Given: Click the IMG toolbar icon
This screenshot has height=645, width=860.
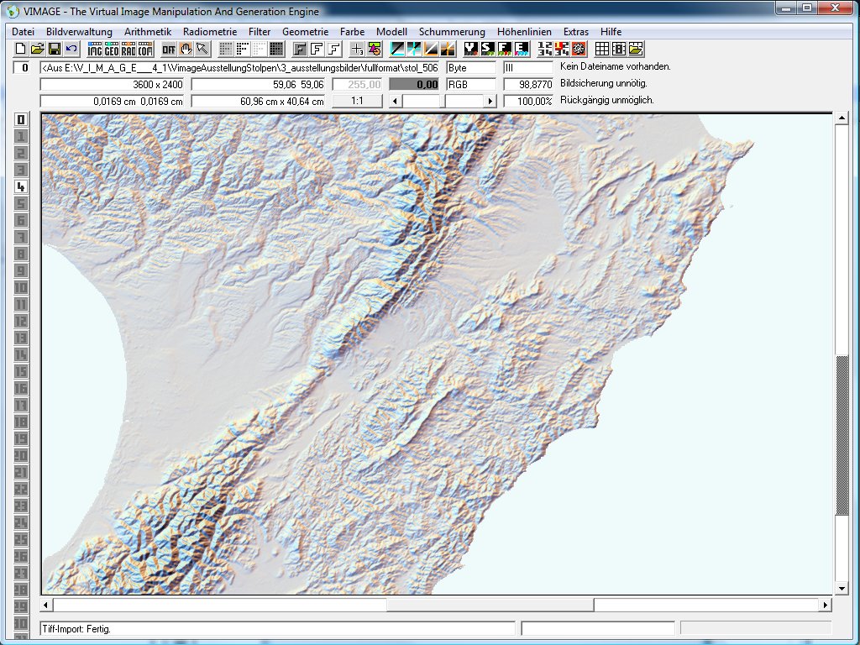Looking at the screenshot, I should point(95,49).
